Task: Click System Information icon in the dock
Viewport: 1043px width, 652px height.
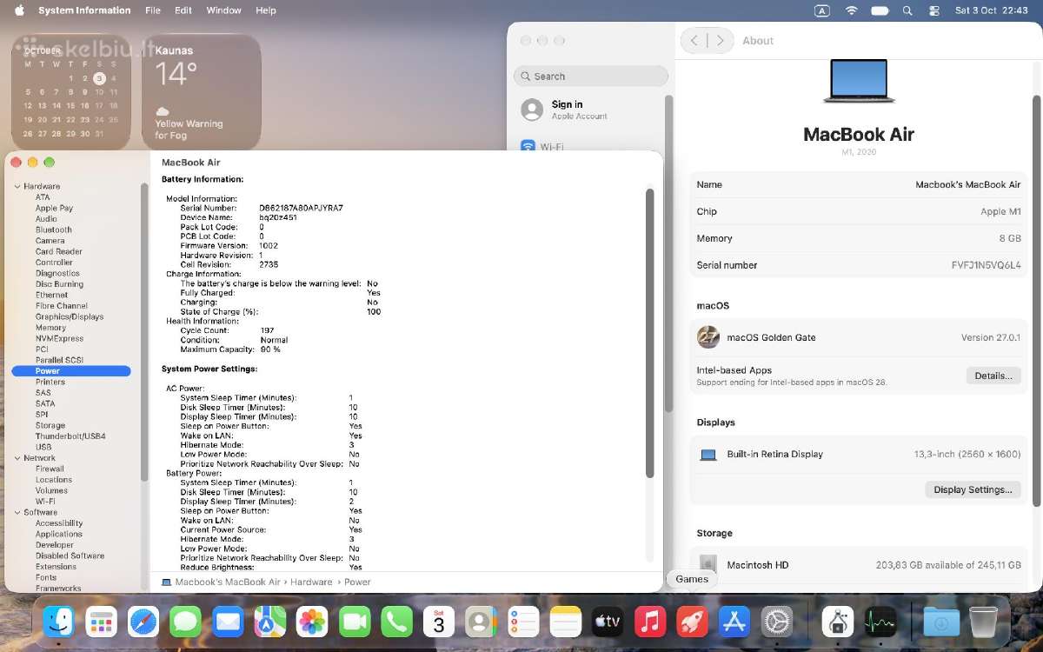Action: [838, 622]
